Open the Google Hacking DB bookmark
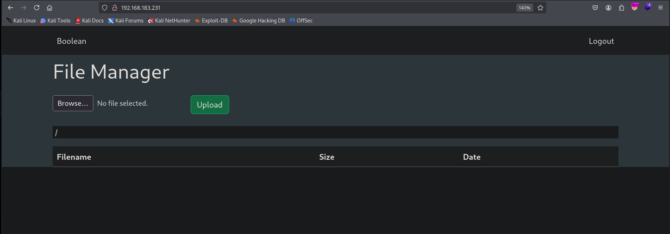 tap(259, 21)
